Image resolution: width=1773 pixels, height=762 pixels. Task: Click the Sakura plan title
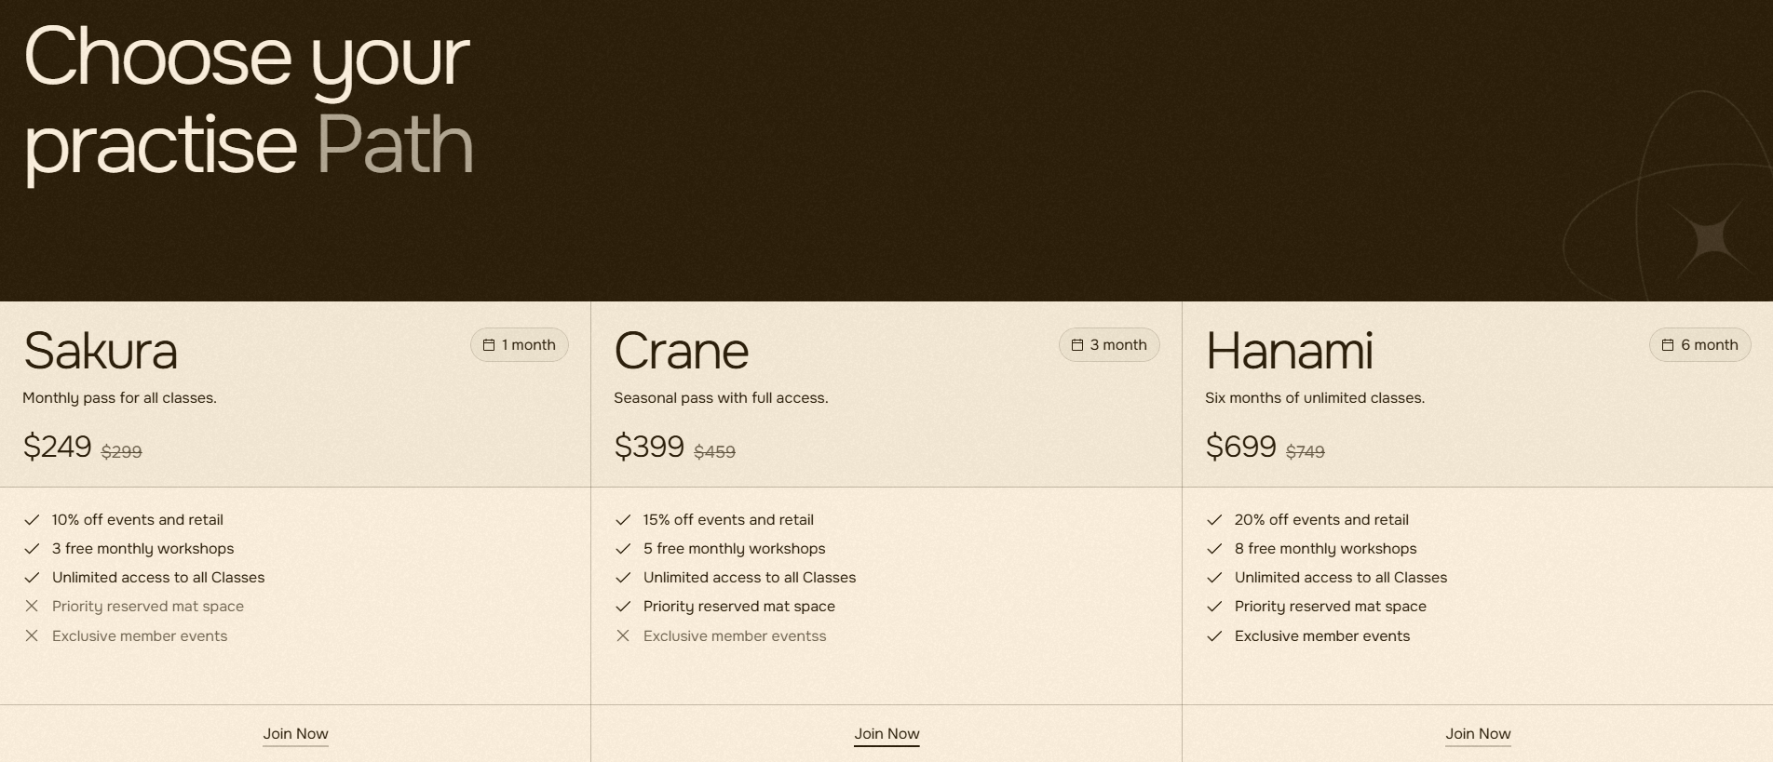click(x=101, y=351)
